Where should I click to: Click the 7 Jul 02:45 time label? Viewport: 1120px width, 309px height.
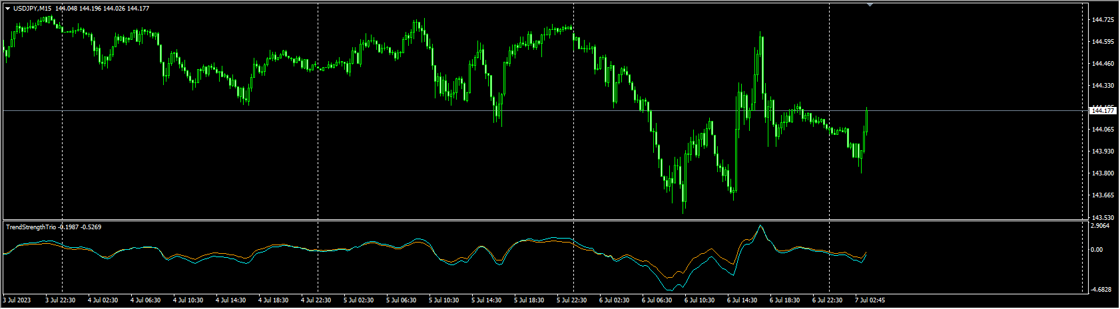[x=870, y=300]
